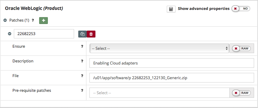
Task: Click the File path input field
Action: 172,78
